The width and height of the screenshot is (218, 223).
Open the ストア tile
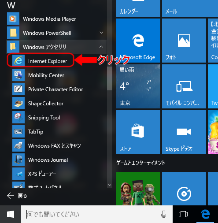[138, 132]
